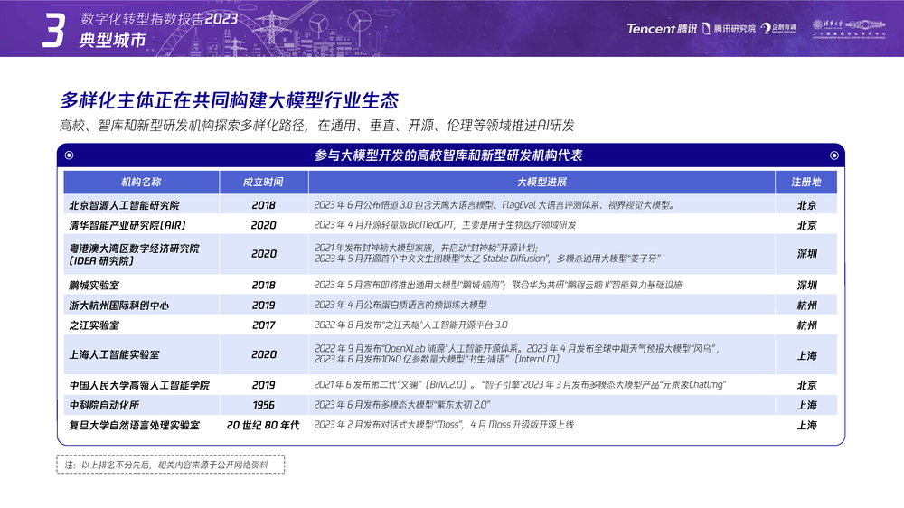Click progress text about 蛋白质语言的预训练大模型
This screenshot has width=904, height=508.
click(400, 305)
